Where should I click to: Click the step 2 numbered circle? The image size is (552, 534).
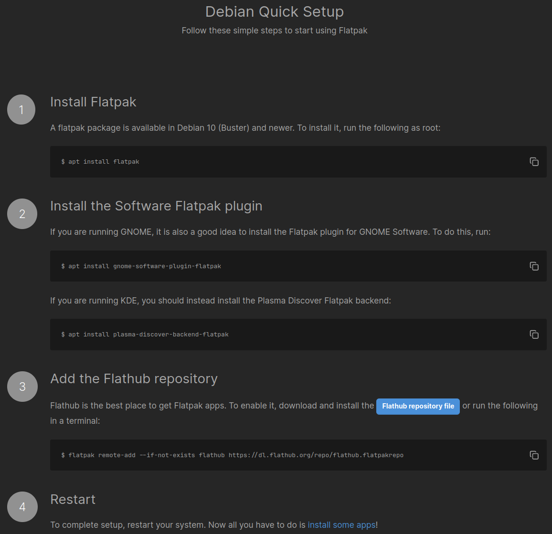[x=22, y=214]
